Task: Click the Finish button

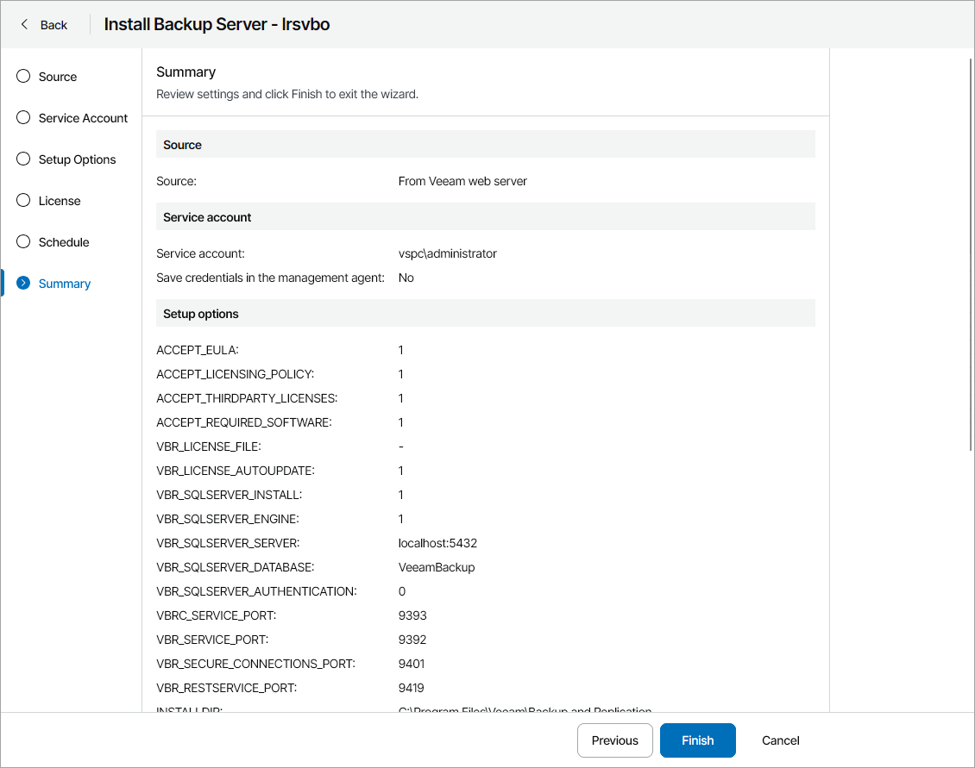Action: tap(697, 740)
